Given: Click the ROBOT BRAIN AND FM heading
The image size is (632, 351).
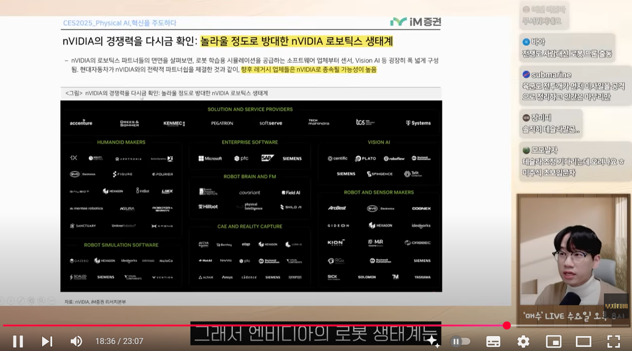Looking at the screenshot, I should 250,176.
